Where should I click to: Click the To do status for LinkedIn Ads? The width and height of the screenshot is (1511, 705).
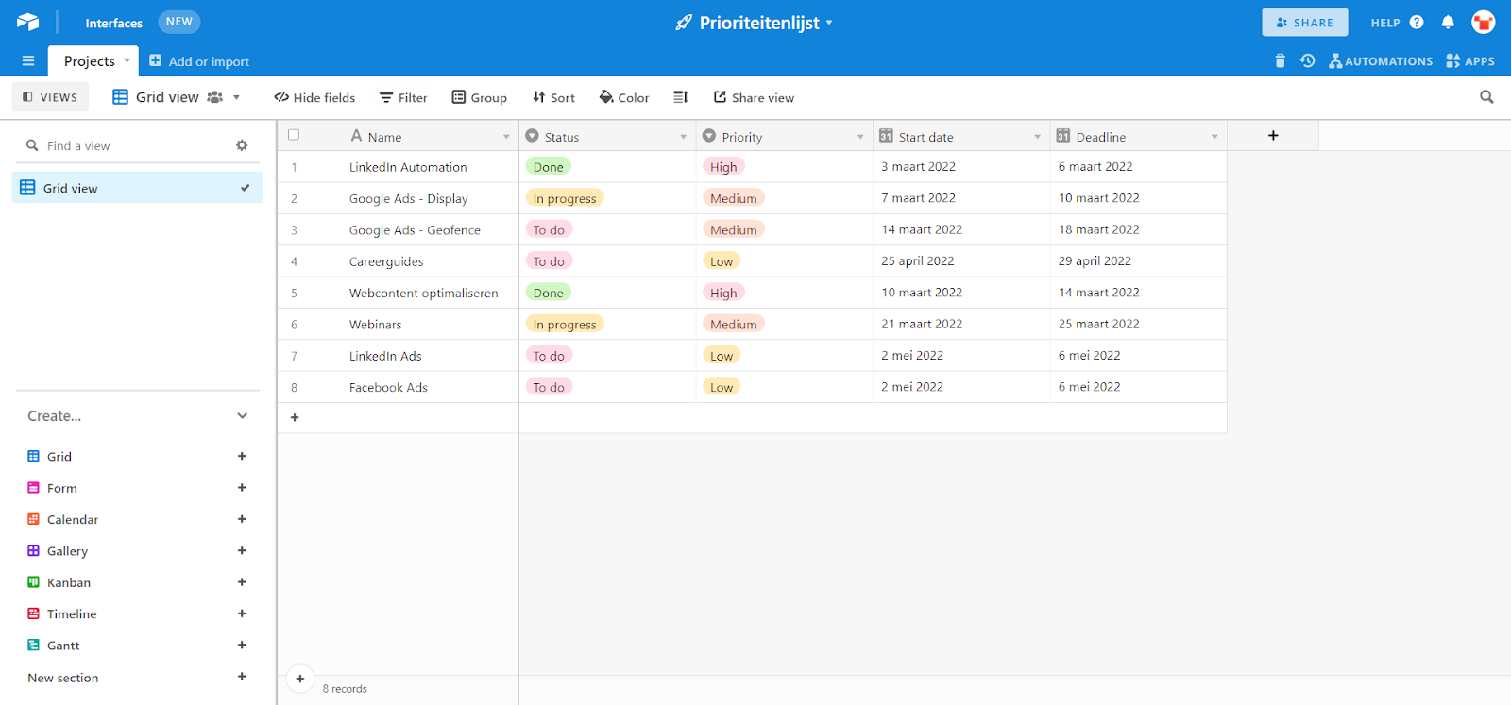pos(549,356)
